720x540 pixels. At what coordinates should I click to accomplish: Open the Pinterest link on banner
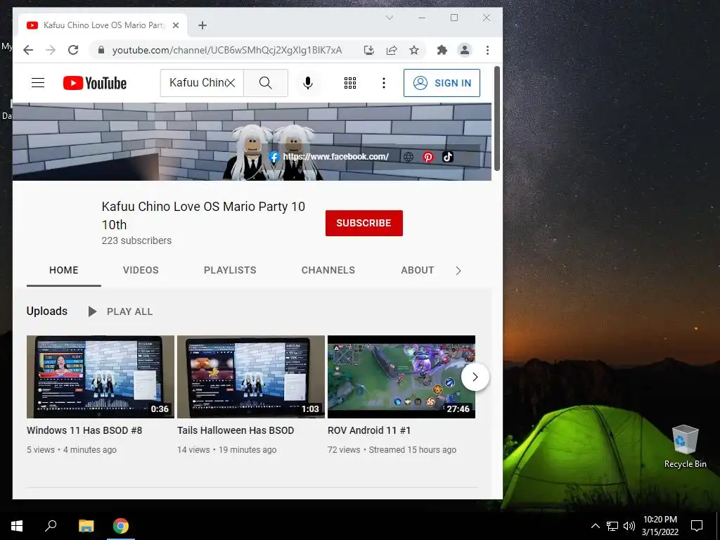(428, 157)
